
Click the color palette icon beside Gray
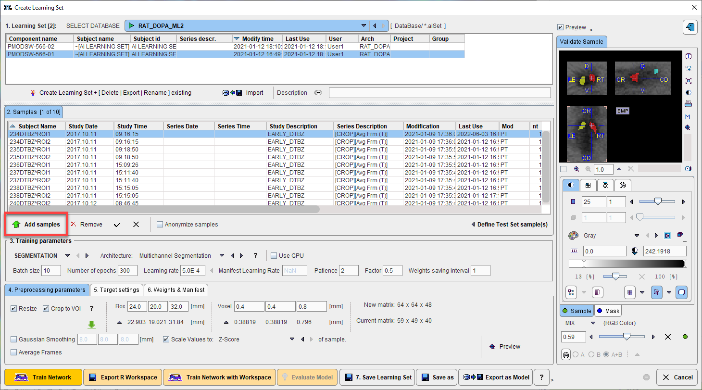(573, 236)
